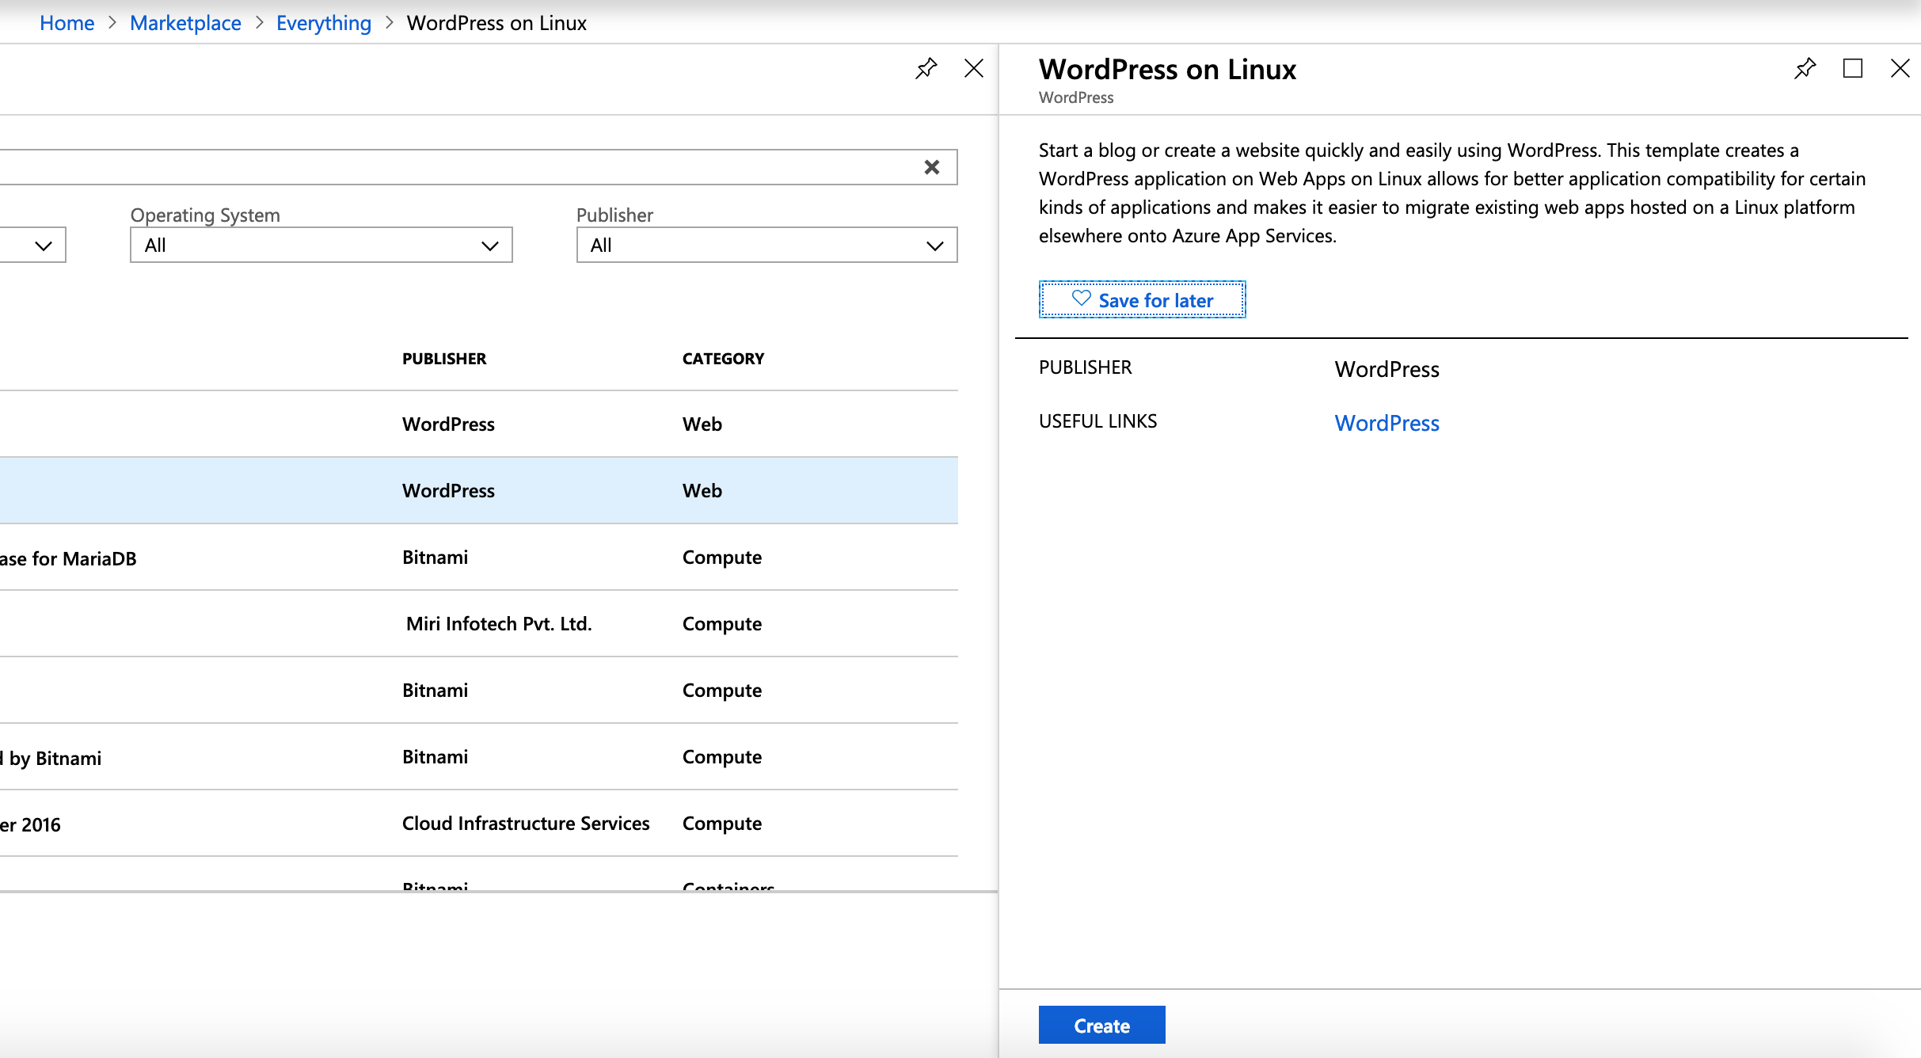Go to Home breadcrumb
1921x1058 pixels.
67,23
